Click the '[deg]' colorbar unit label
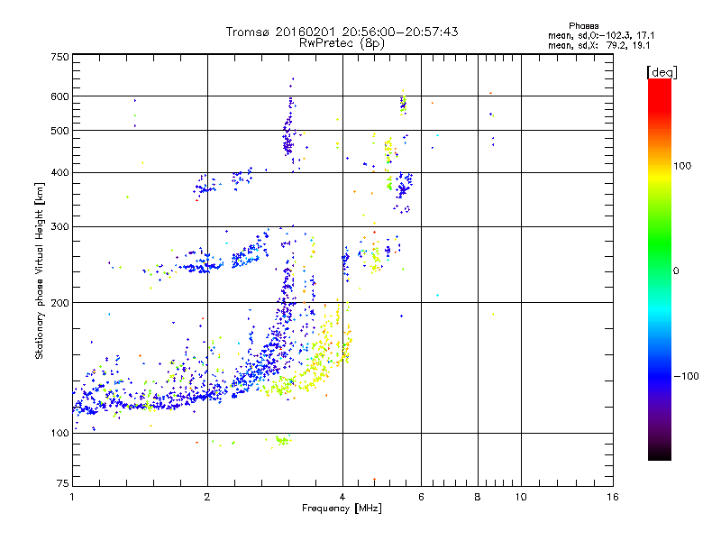 (x=662, y=73)
